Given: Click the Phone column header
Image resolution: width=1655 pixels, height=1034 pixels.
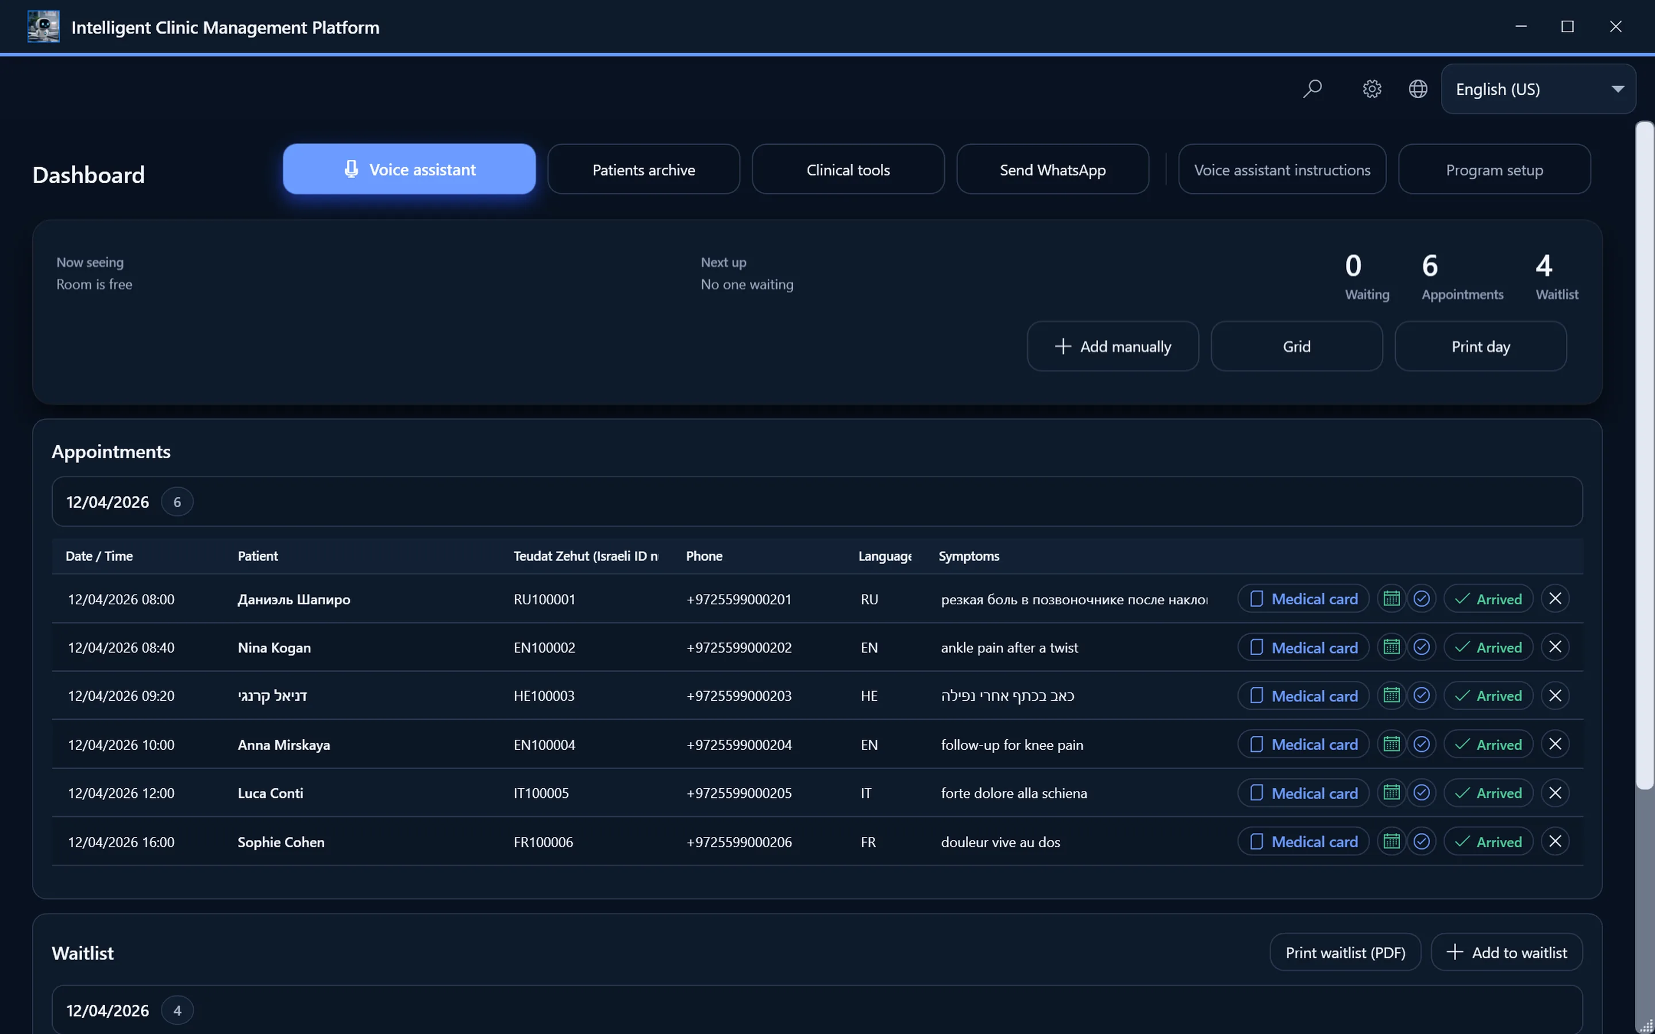Looking at the screenshot, I should coord(704,556).
